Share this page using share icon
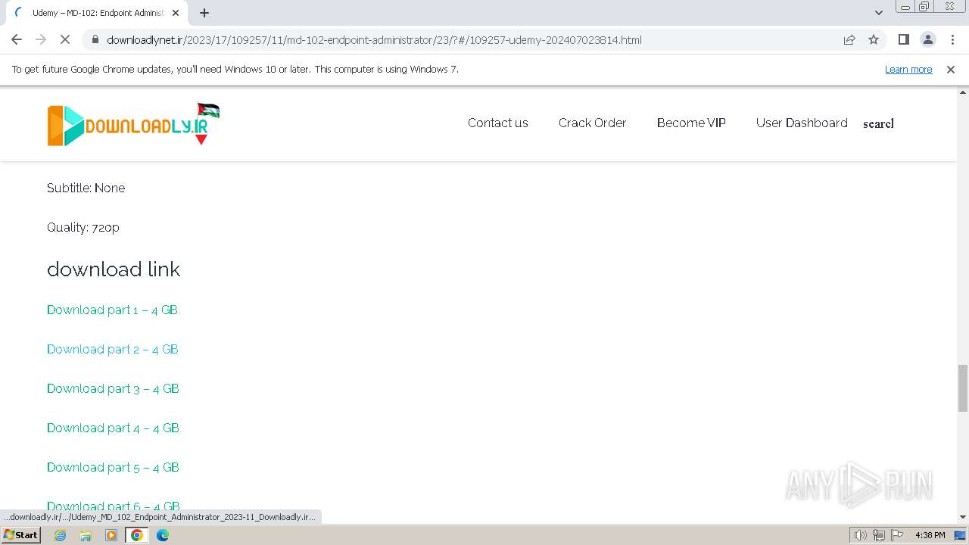The image size is (969, 545). pyautogui.click(x=849, y=39)
